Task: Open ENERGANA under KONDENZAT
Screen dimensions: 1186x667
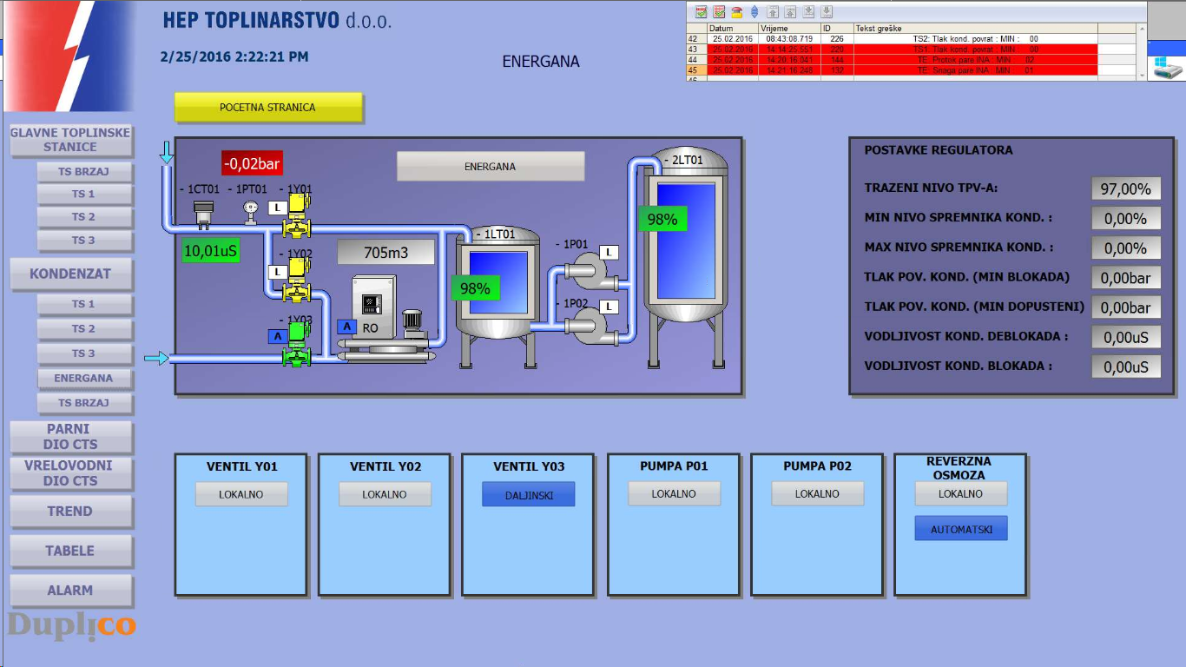Action: pyautogui.click(x=84, y=379)
